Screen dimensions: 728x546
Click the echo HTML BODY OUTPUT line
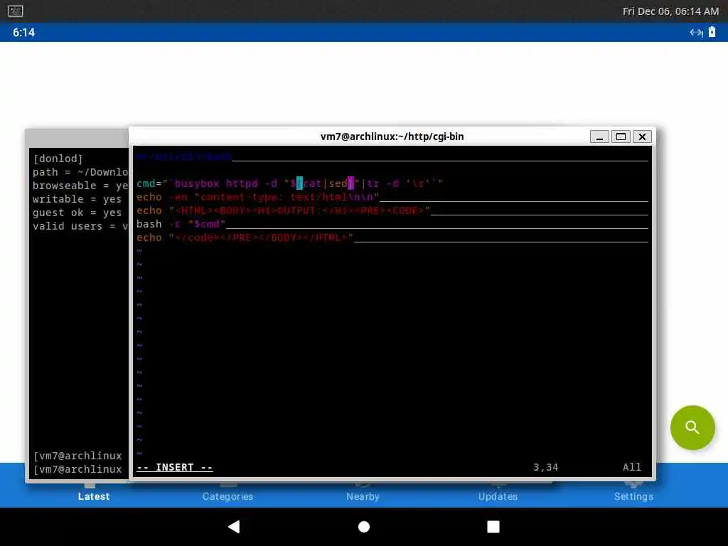pos(283,210)
